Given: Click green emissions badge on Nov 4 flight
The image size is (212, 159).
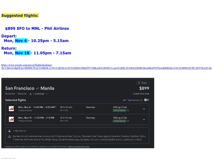Looking at the screenshot, I should pos(119,110).
